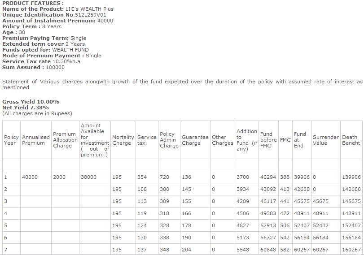This screenshot has height=255, width=364.
Task: Click the 'Surrender Value' column header
Action: (326, 140)
